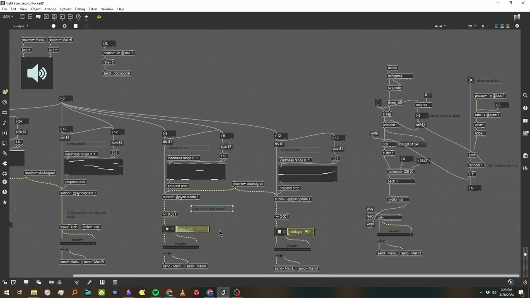Viewport: 530px width, 298px height.
Task: Align text center in format bar
Action: coord(502,26)
